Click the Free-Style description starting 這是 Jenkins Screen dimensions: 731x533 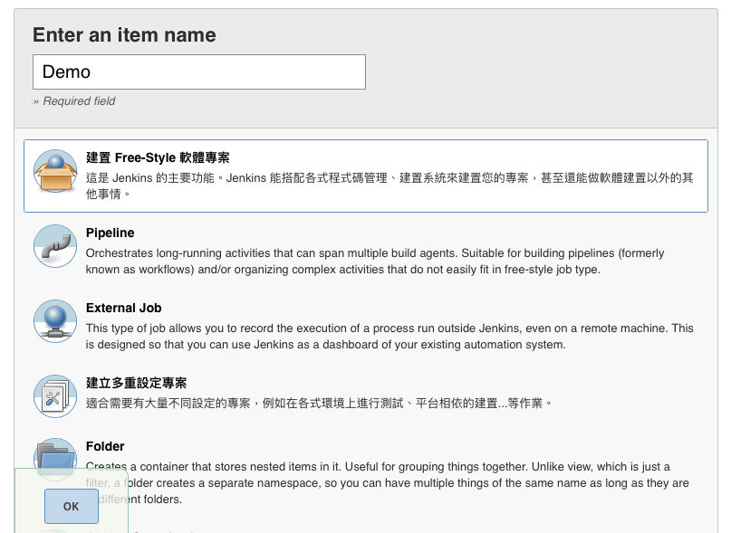[x=390, y=186]
